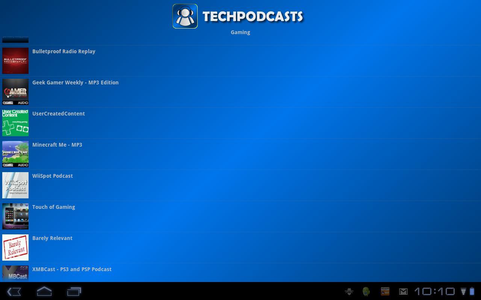Select Touch of Gaming title

tap(54, 207)
